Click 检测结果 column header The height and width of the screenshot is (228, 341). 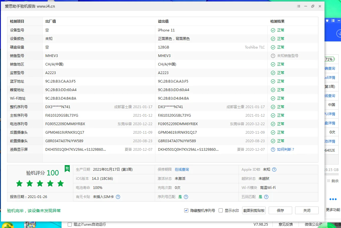tap(277, 21)
